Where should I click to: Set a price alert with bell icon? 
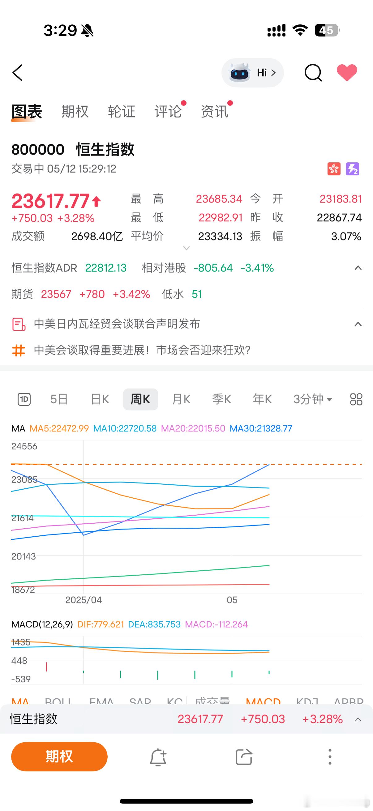pyautogui.click(x=158, y=757)
